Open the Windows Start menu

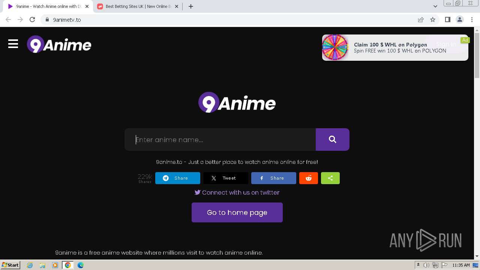(x=10, y=265)
